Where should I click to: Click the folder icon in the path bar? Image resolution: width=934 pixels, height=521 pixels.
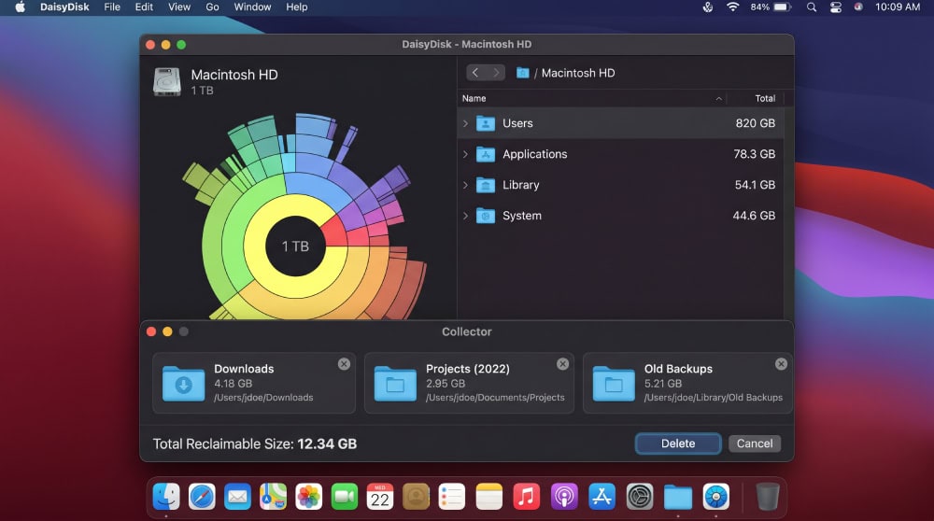(x=522, y=73)
